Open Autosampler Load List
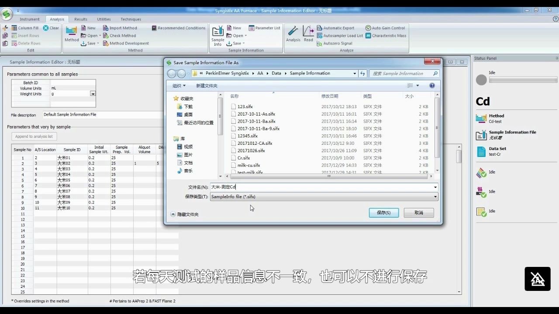The image size is (559, 314). (x=340, y=36)
